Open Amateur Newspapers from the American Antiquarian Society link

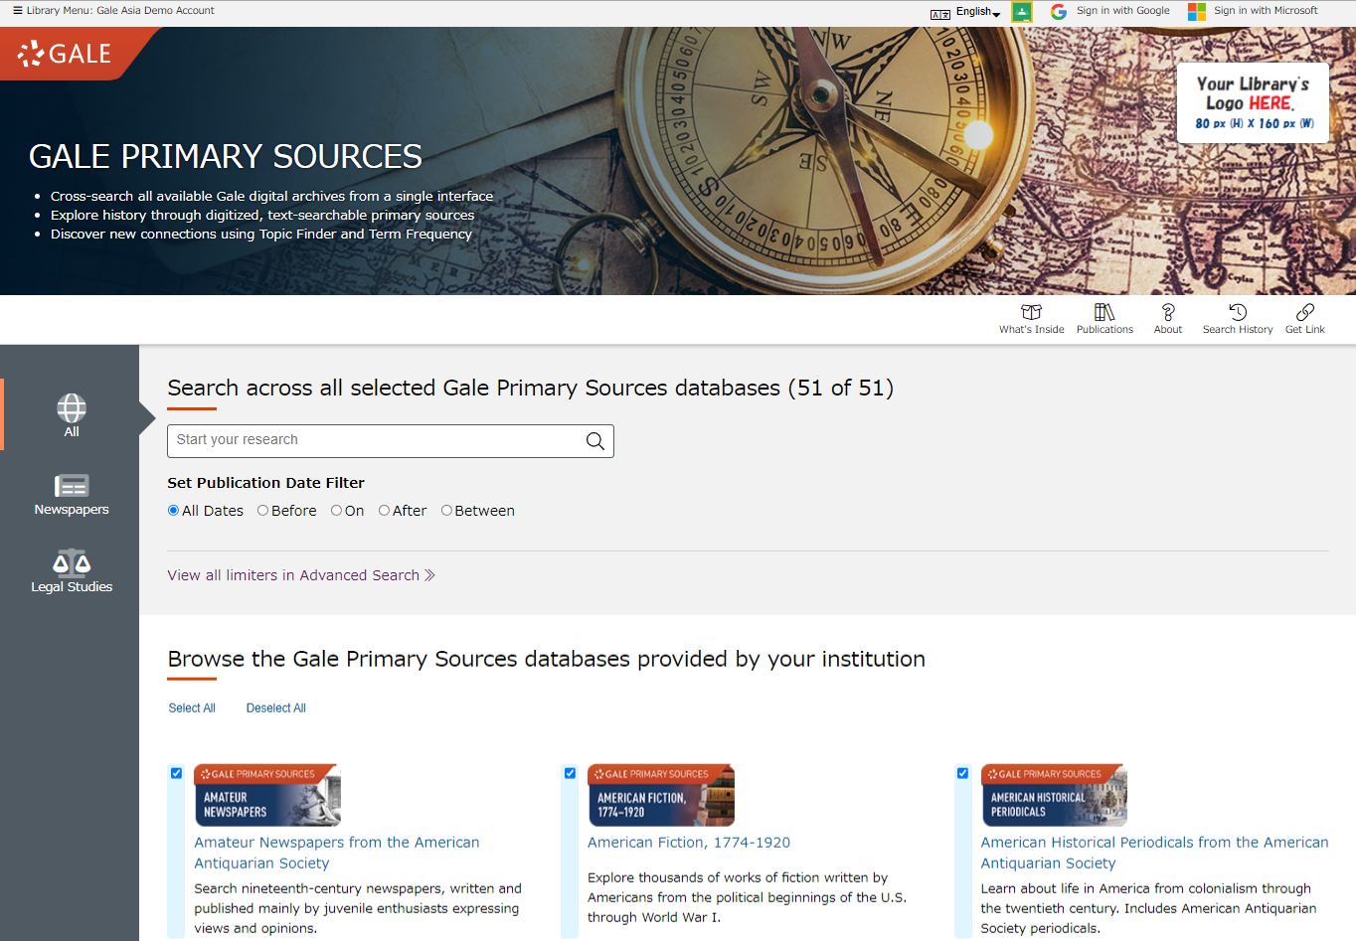pyautogui.click(x=337, y=853)
